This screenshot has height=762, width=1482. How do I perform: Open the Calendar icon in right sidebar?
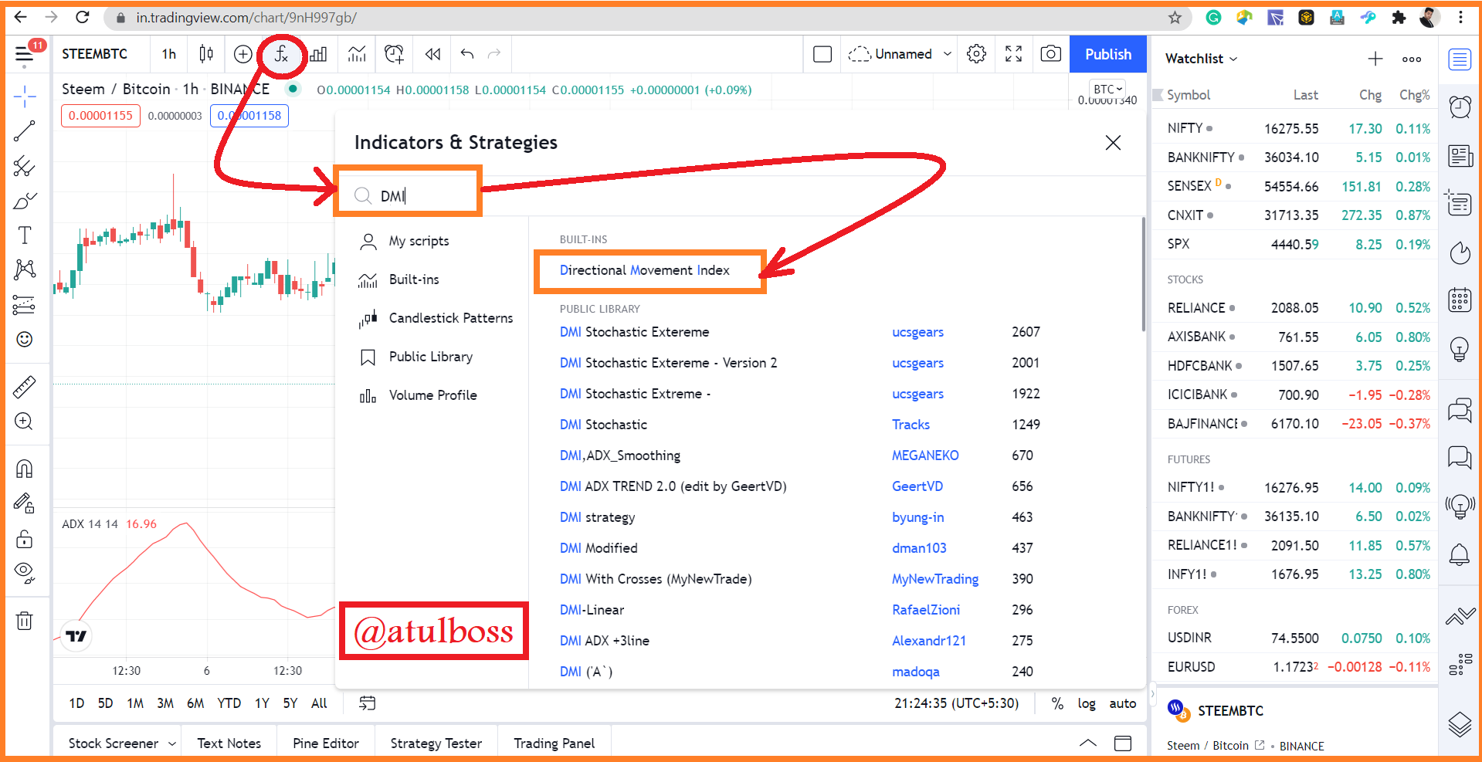(1460, 300)
